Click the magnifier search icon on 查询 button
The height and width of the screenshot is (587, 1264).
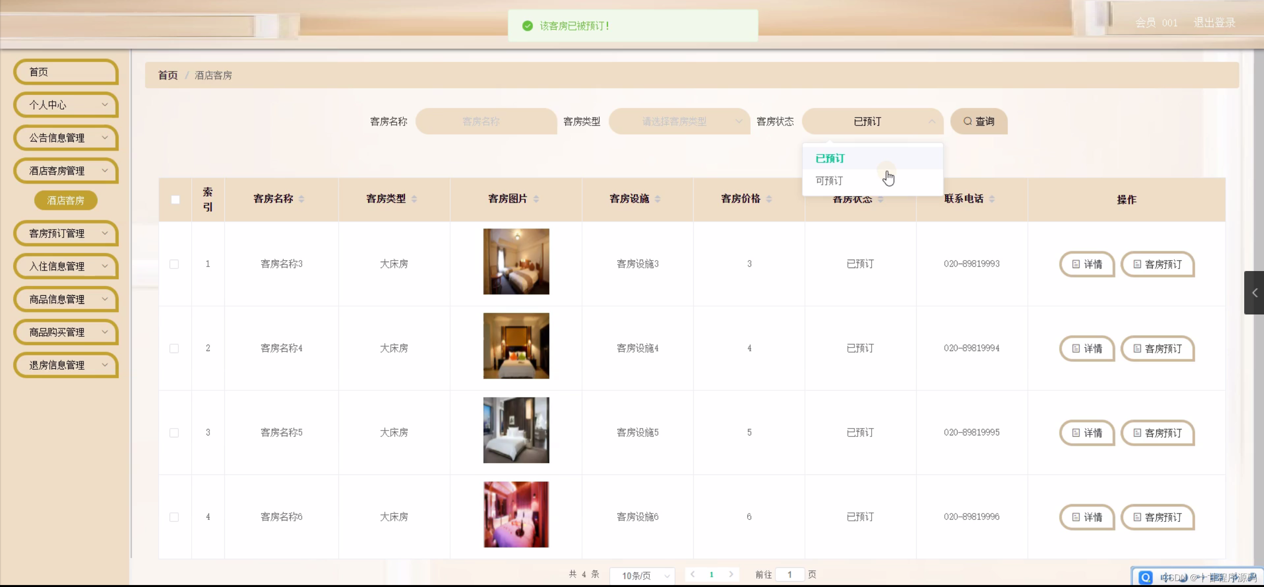tap(967, 121)
